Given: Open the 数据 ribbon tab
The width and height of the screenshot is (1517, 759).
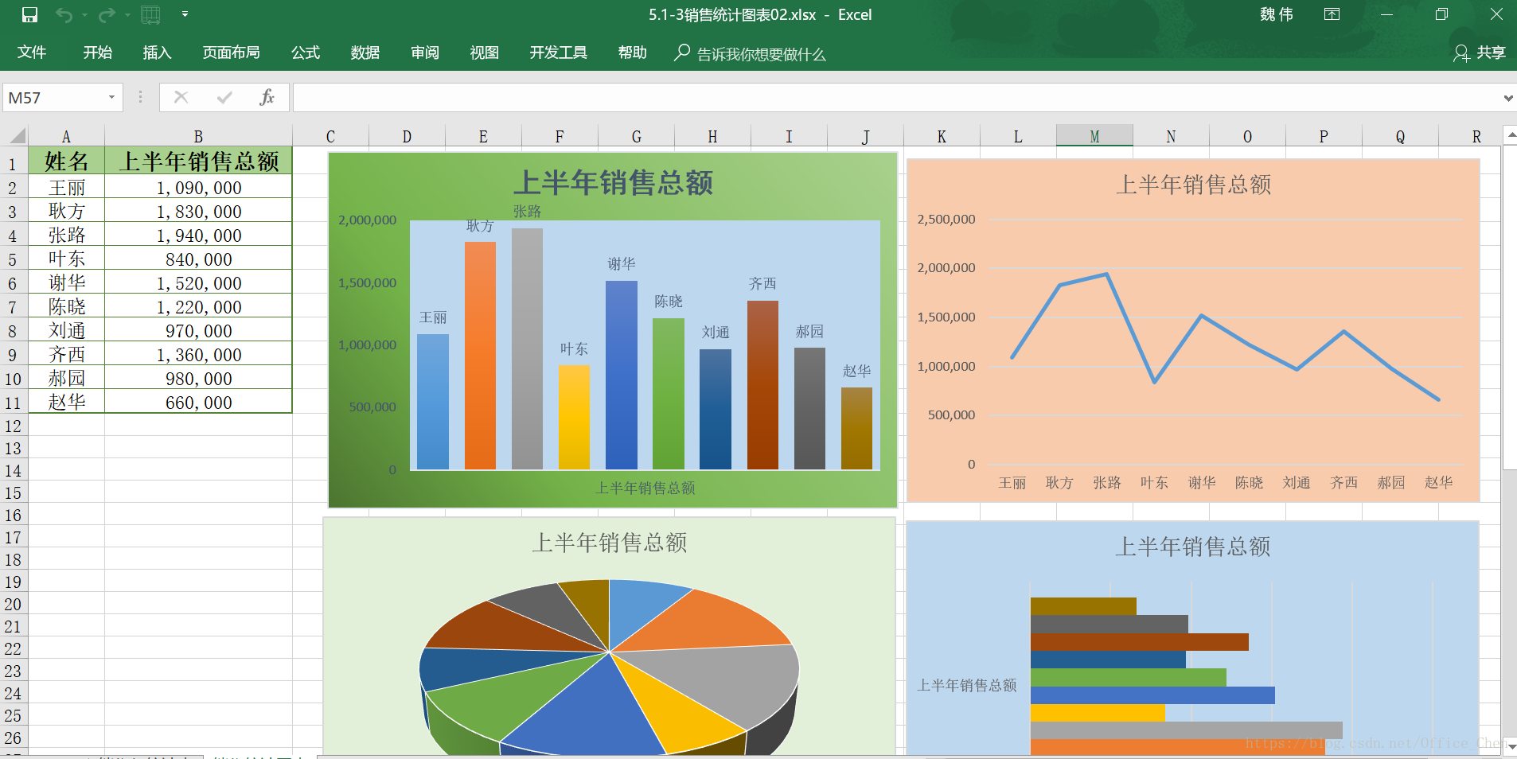Looking at the screenshot, I should 365,53.
